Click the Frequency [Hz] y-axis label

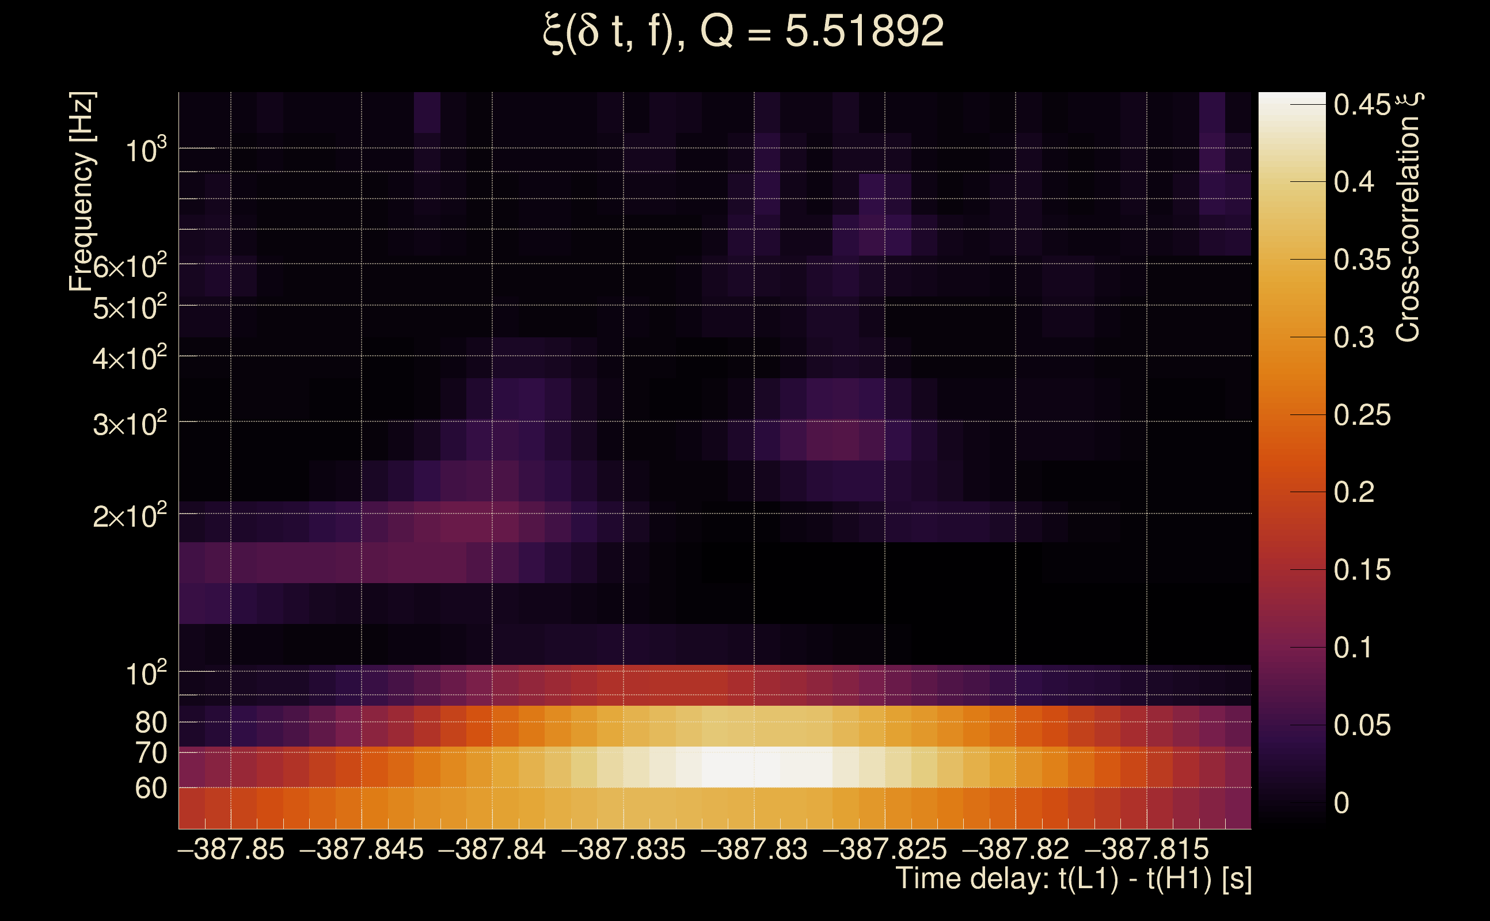(82, 191)
